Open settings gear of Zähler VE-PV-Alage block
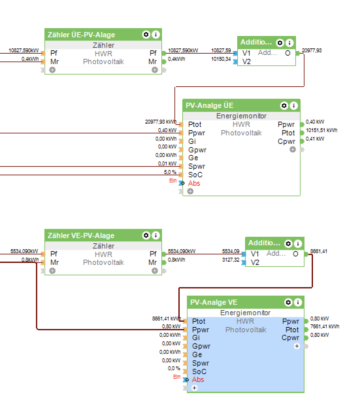Screen dimensions: 362x414 [x=146, y=235]
